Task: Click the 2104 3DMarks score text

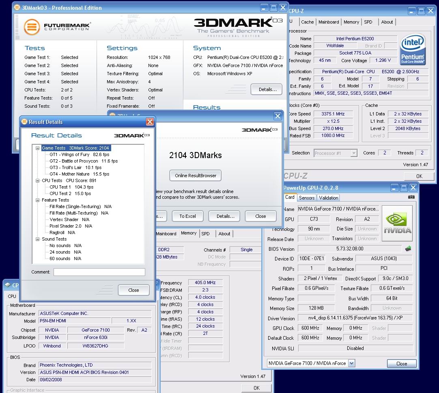Action: point(196,155)
